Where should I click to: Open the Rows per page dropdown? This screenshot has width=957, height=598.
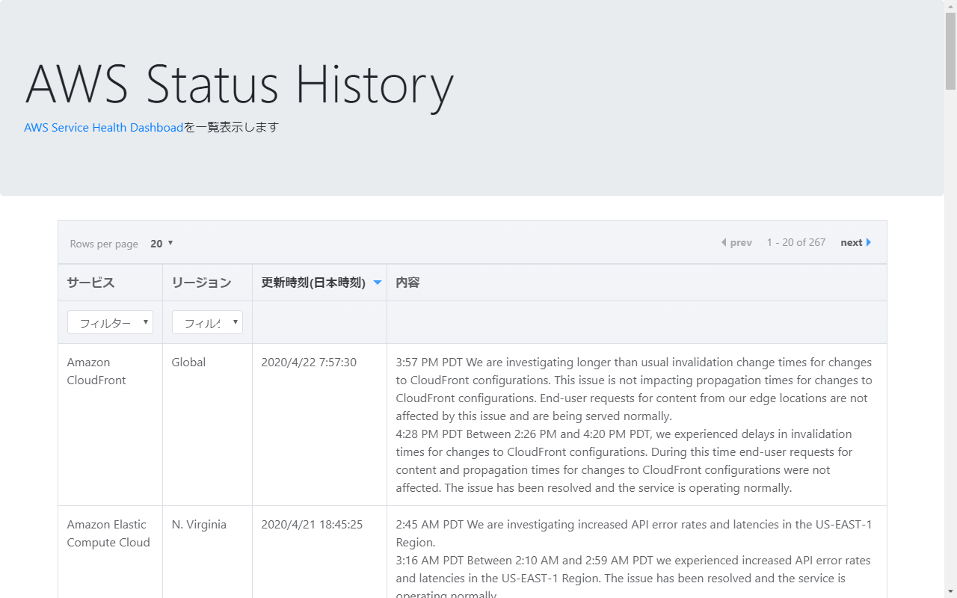pos(161,244)
